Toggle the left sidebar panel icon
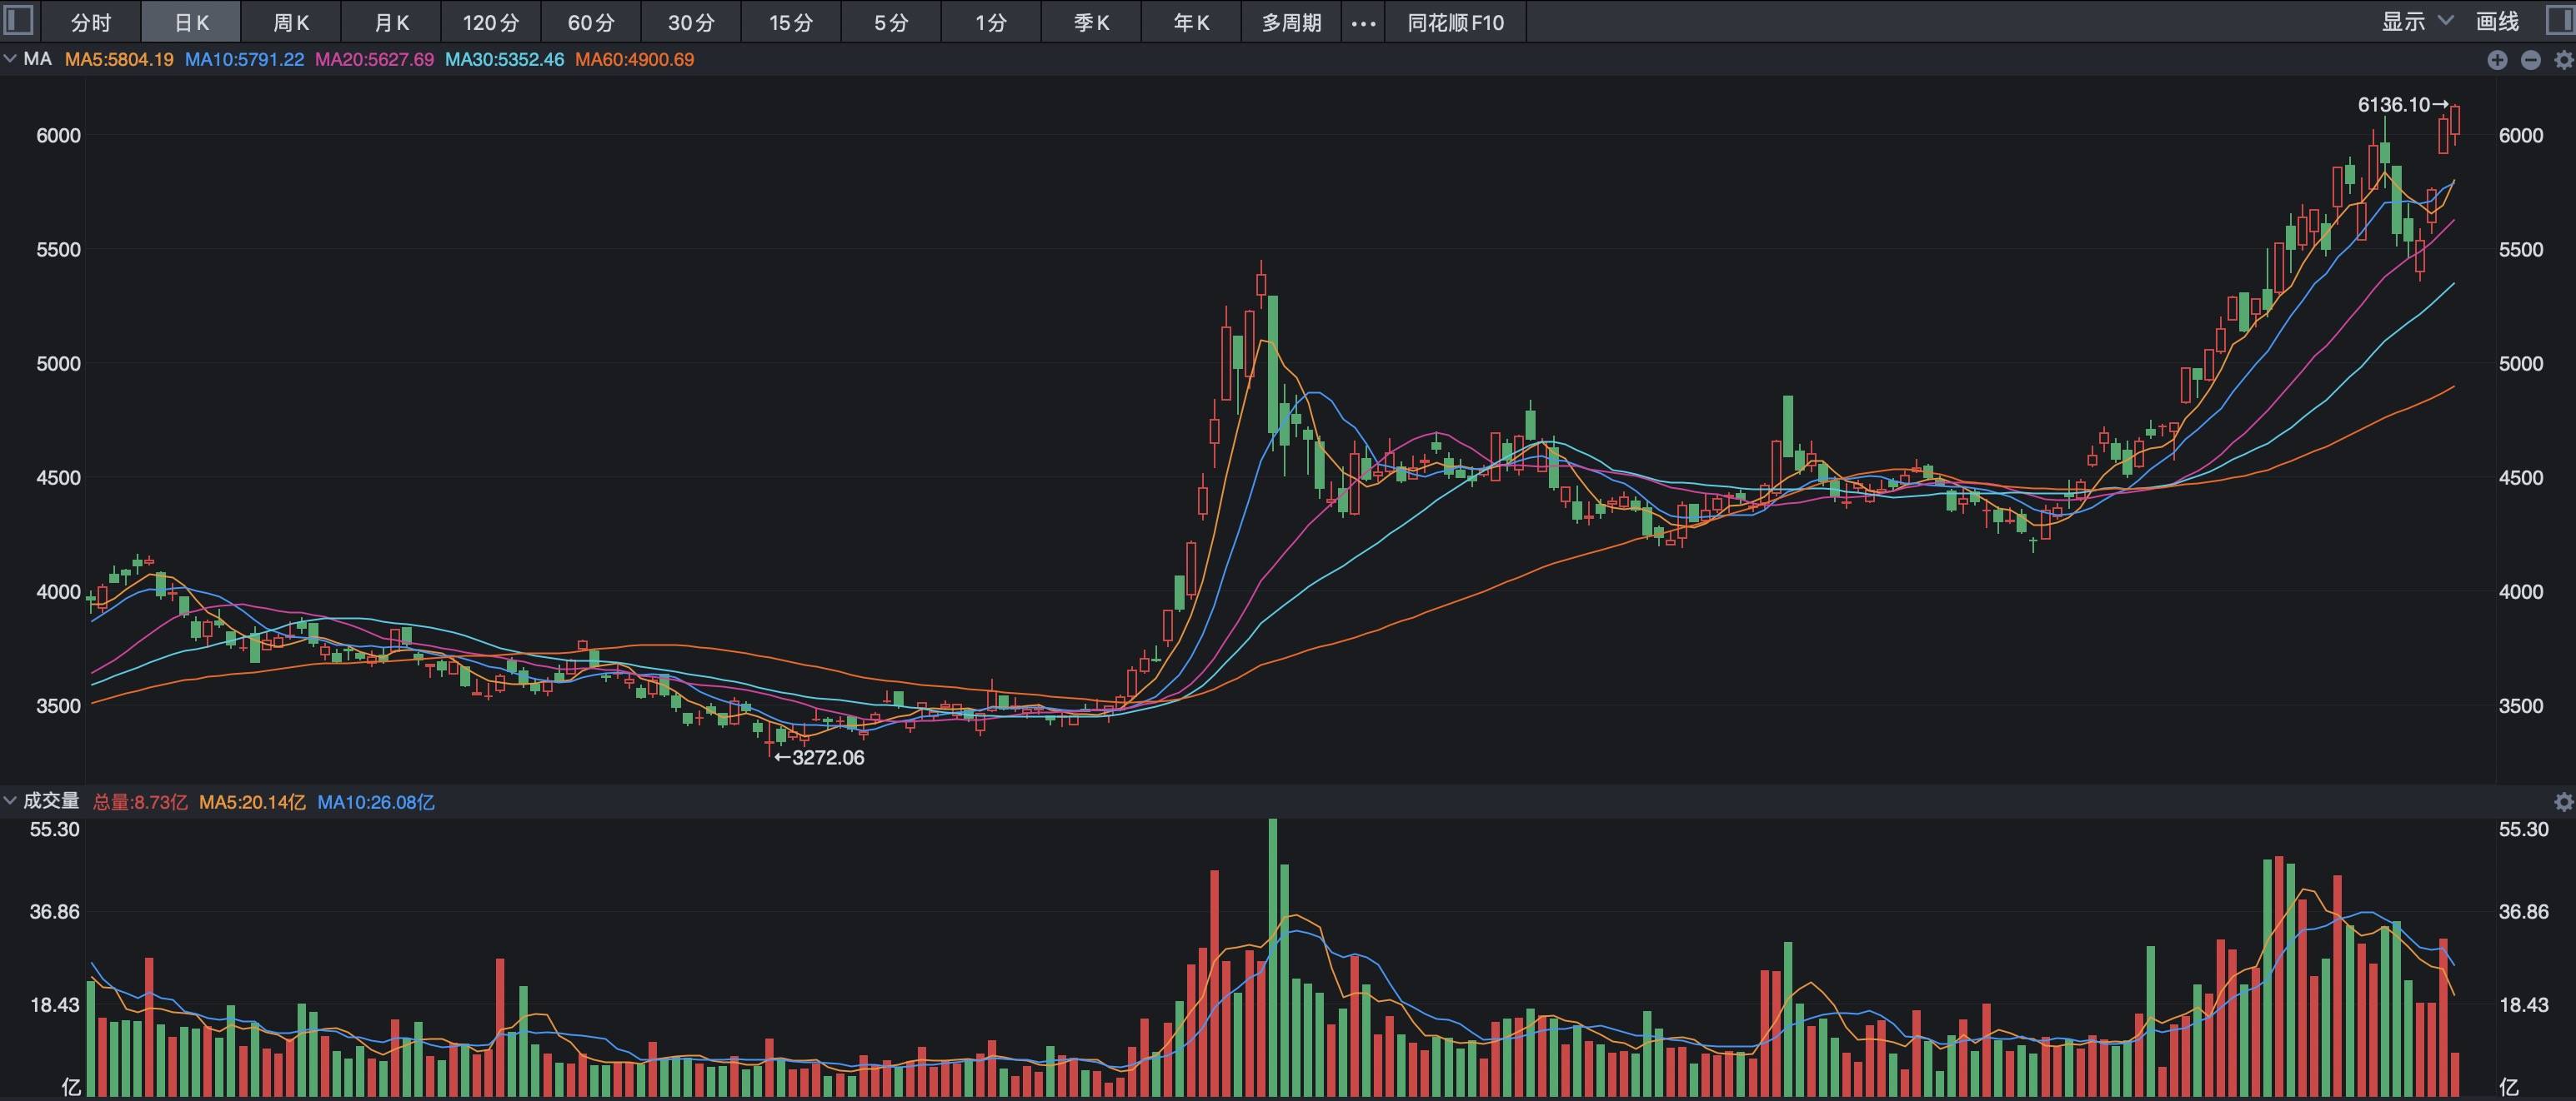 (19, 20)
